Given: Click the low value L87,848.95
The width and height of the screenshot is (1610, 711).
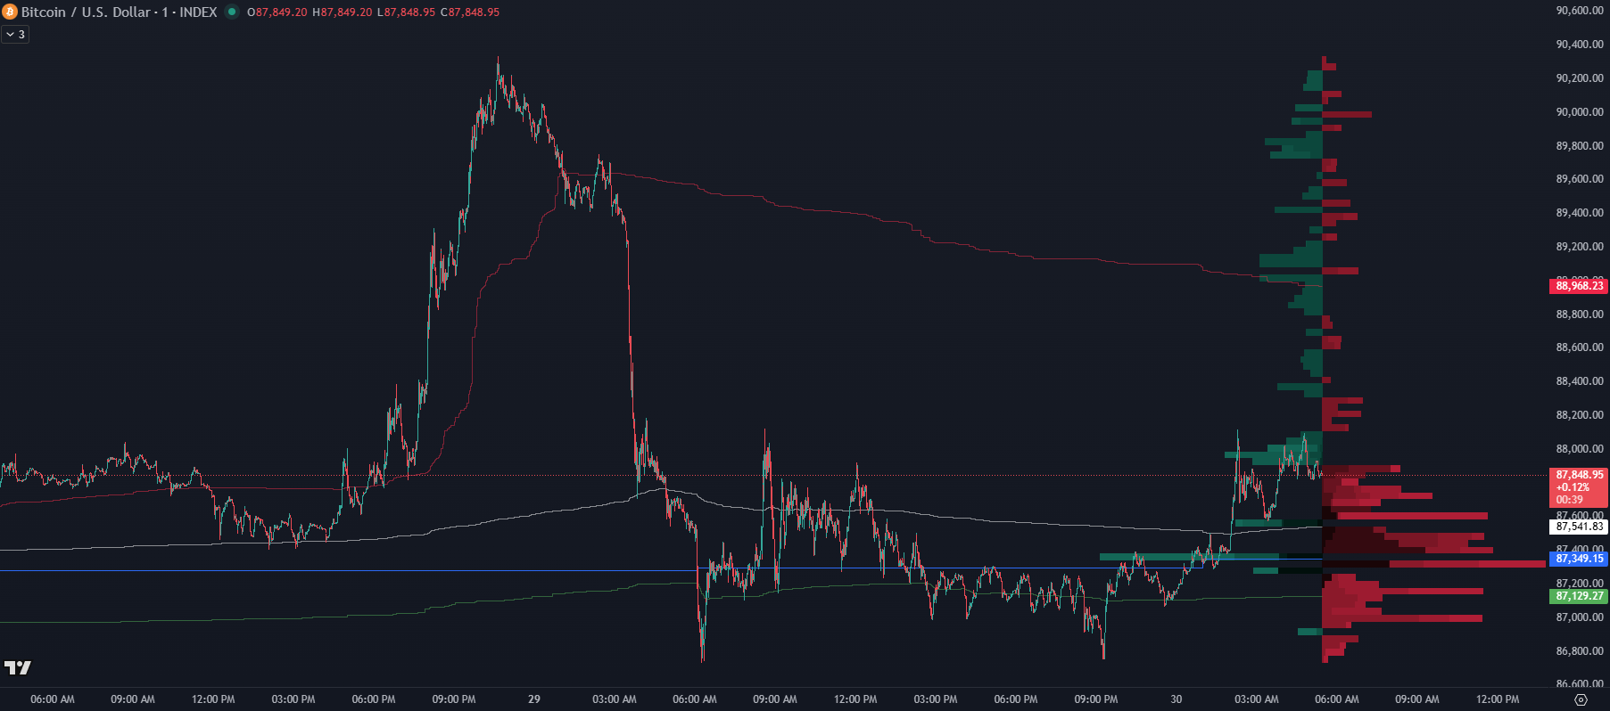Looking at the screenshot, I should click(x=407, y=12).
